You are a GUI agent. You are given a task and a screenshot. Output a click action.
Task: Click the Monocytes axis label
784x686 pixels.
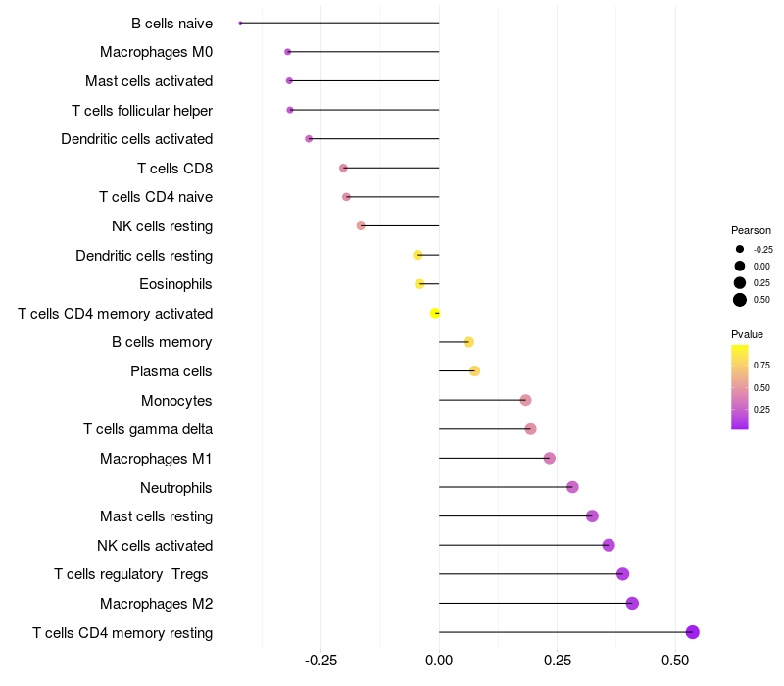176,400
